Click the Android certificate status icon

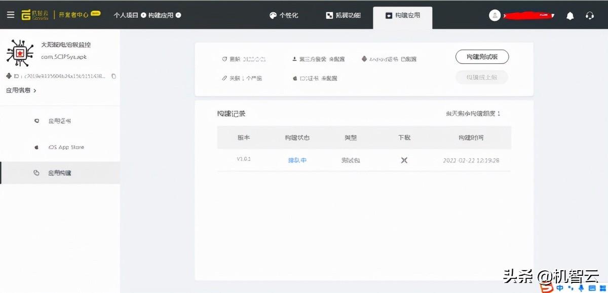[x=364, y=58]
